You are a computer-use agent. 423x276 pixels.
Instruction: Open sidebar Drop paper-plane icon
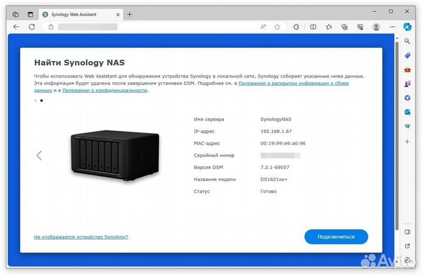pyautogui.click(x=407, y=126)
